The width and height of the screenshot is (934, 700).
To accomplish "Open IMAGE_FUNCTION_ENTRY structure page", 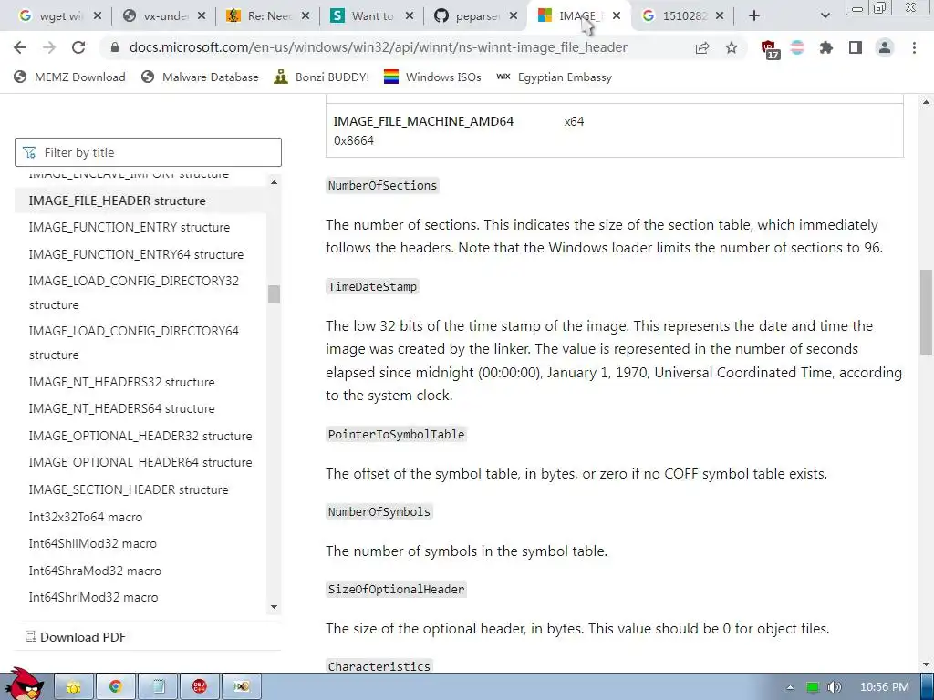I will [x=130, y=227].
